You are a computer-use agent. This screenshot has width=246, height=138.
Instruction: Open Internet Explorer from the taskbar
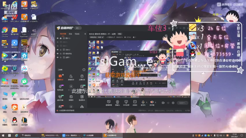[x=16, y=135]
